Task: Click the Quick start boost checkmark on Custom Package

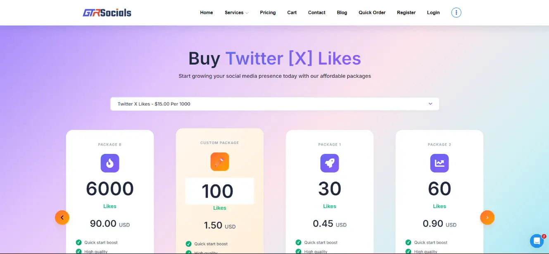Action: coord(188,244)
